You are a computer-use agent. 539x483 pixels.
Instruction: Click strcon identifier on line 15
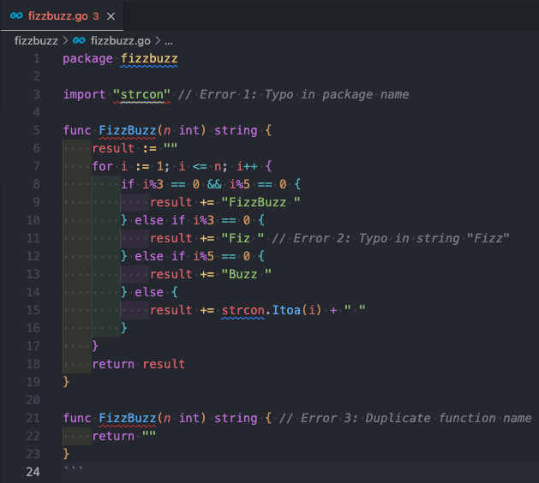click(x=243, y=311)
